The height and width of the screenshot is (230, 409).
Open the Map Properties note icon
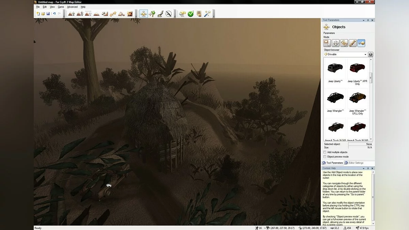[x=199, y=14]
